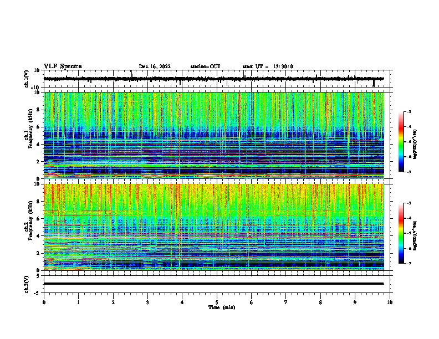The width and height of the screenshot is (439, 339).
Task: Click the 'ch.2 Frequency (kHz)' axis label
Action: click(28, 220)
